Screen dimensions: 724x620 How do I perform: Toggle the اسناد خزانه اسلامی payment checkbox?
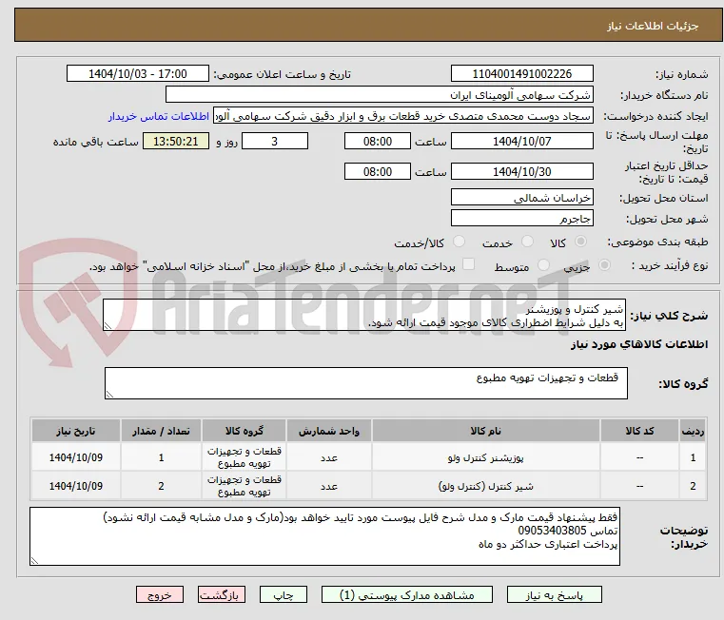point(468,264)
